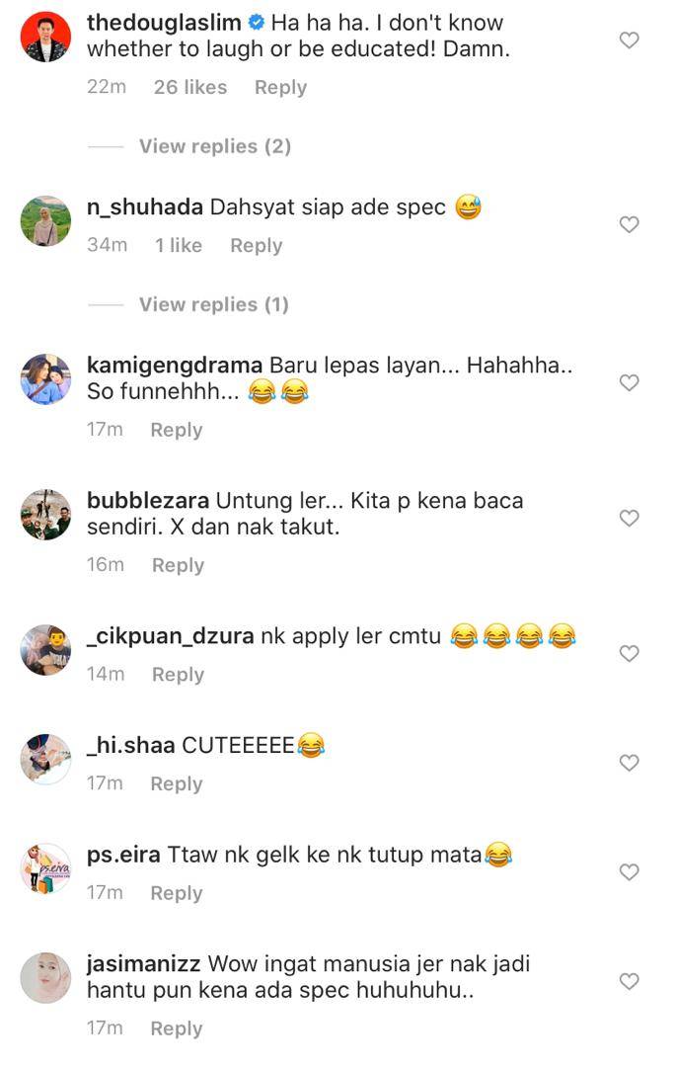The image size is (675, 1067).
Task: Expand View replies (1) under n_shuhada
Action: click(213, 304)
